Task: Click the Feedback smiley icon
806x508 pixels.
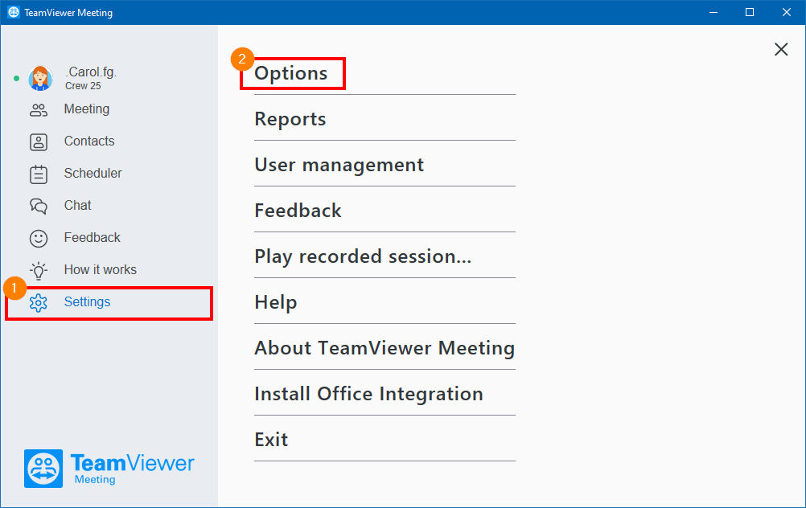Action: pos(39,239)
